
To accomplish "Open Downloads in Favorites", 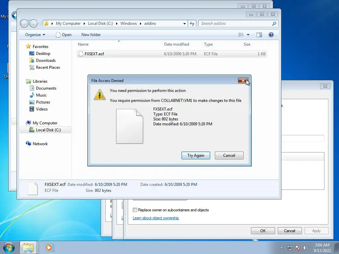I will click(46, 61).
